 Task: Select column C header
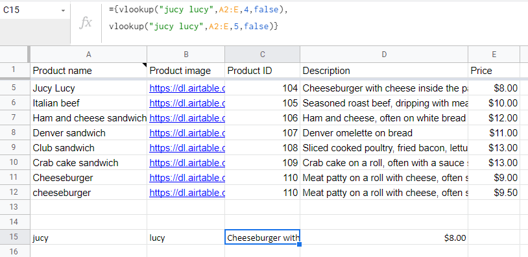pyautogui.click(x=262, y=55)
